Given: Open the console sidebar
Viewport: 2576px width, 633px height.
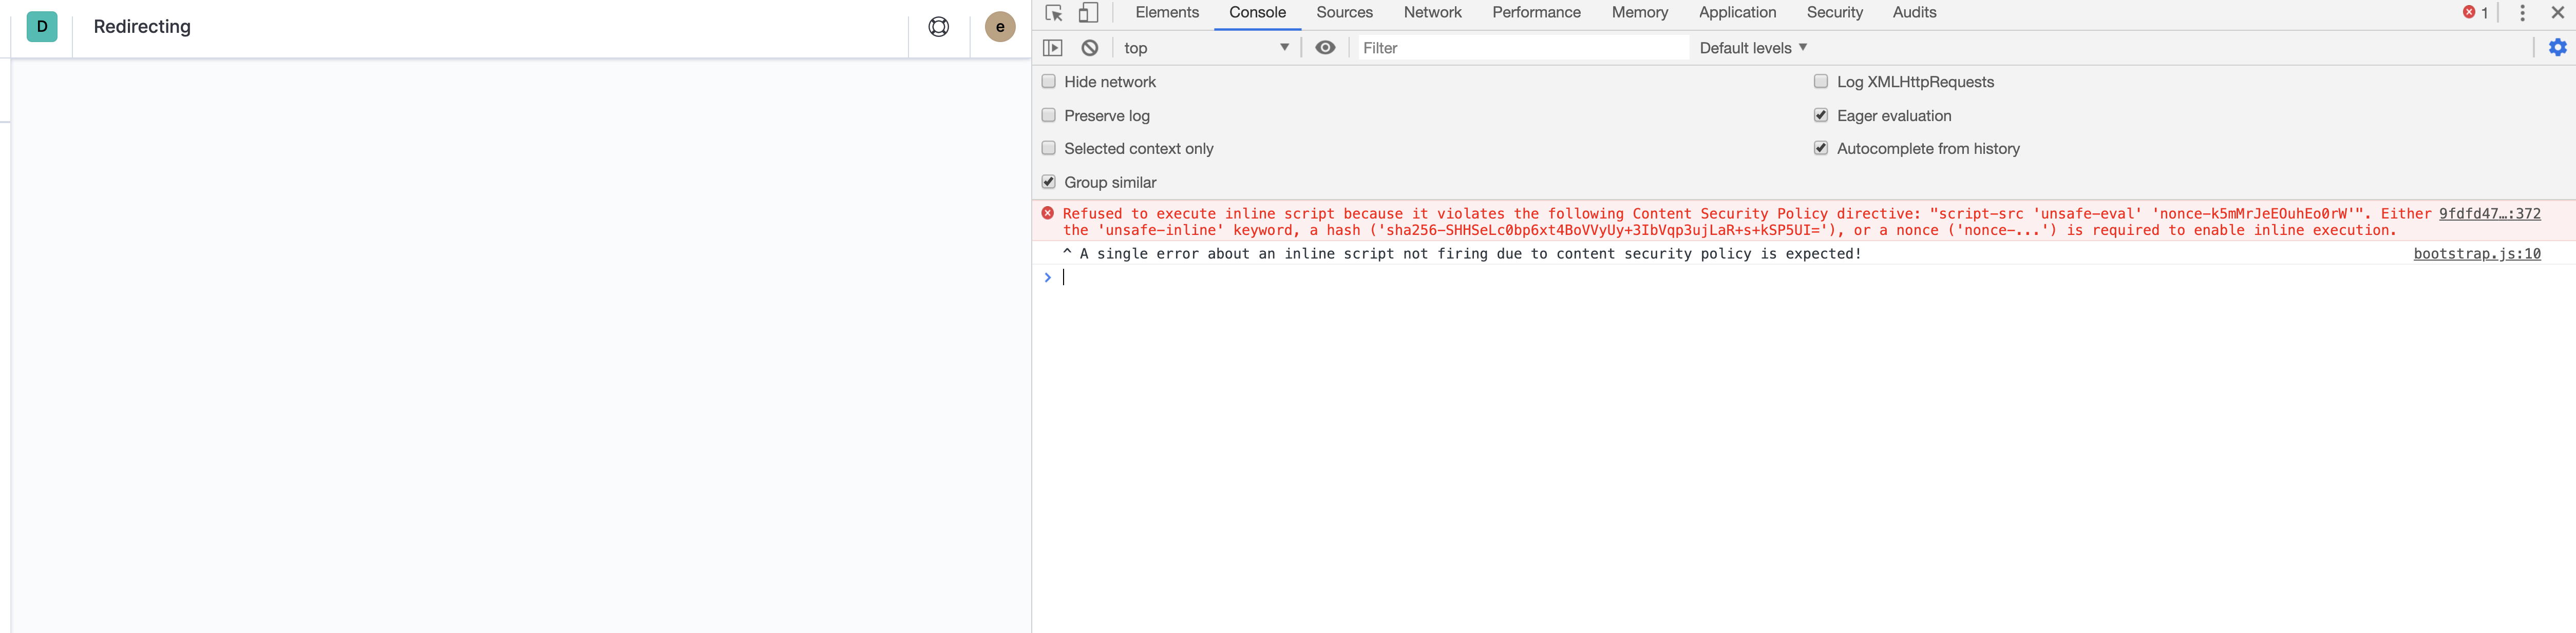Looking at the screenshot, I should coord(1053,47).
